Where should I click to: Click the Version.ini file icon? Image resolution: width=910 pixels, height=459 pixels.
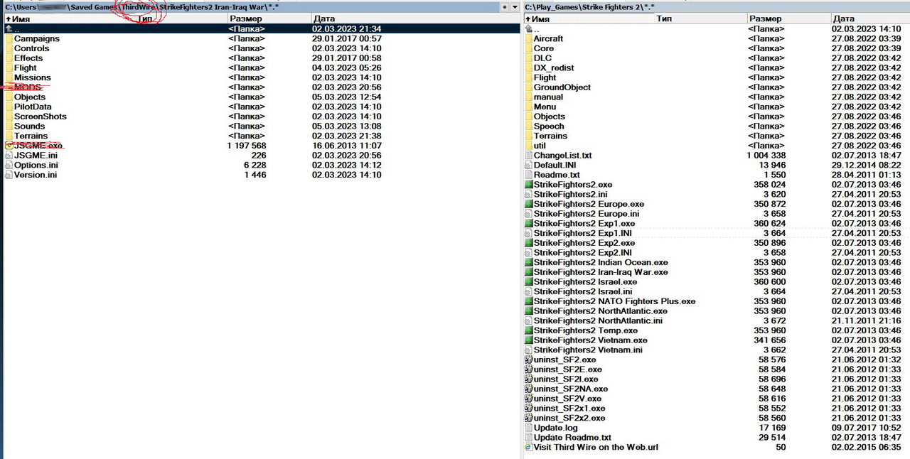[9, 175]
